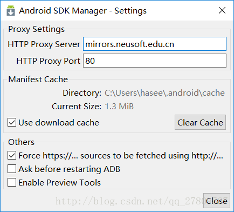Click the Current Size: label
The image size is (234, 212).
pyautogui.click(x=77, y=107)
